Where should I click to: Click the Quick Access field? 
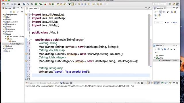(x=159, y=4)
